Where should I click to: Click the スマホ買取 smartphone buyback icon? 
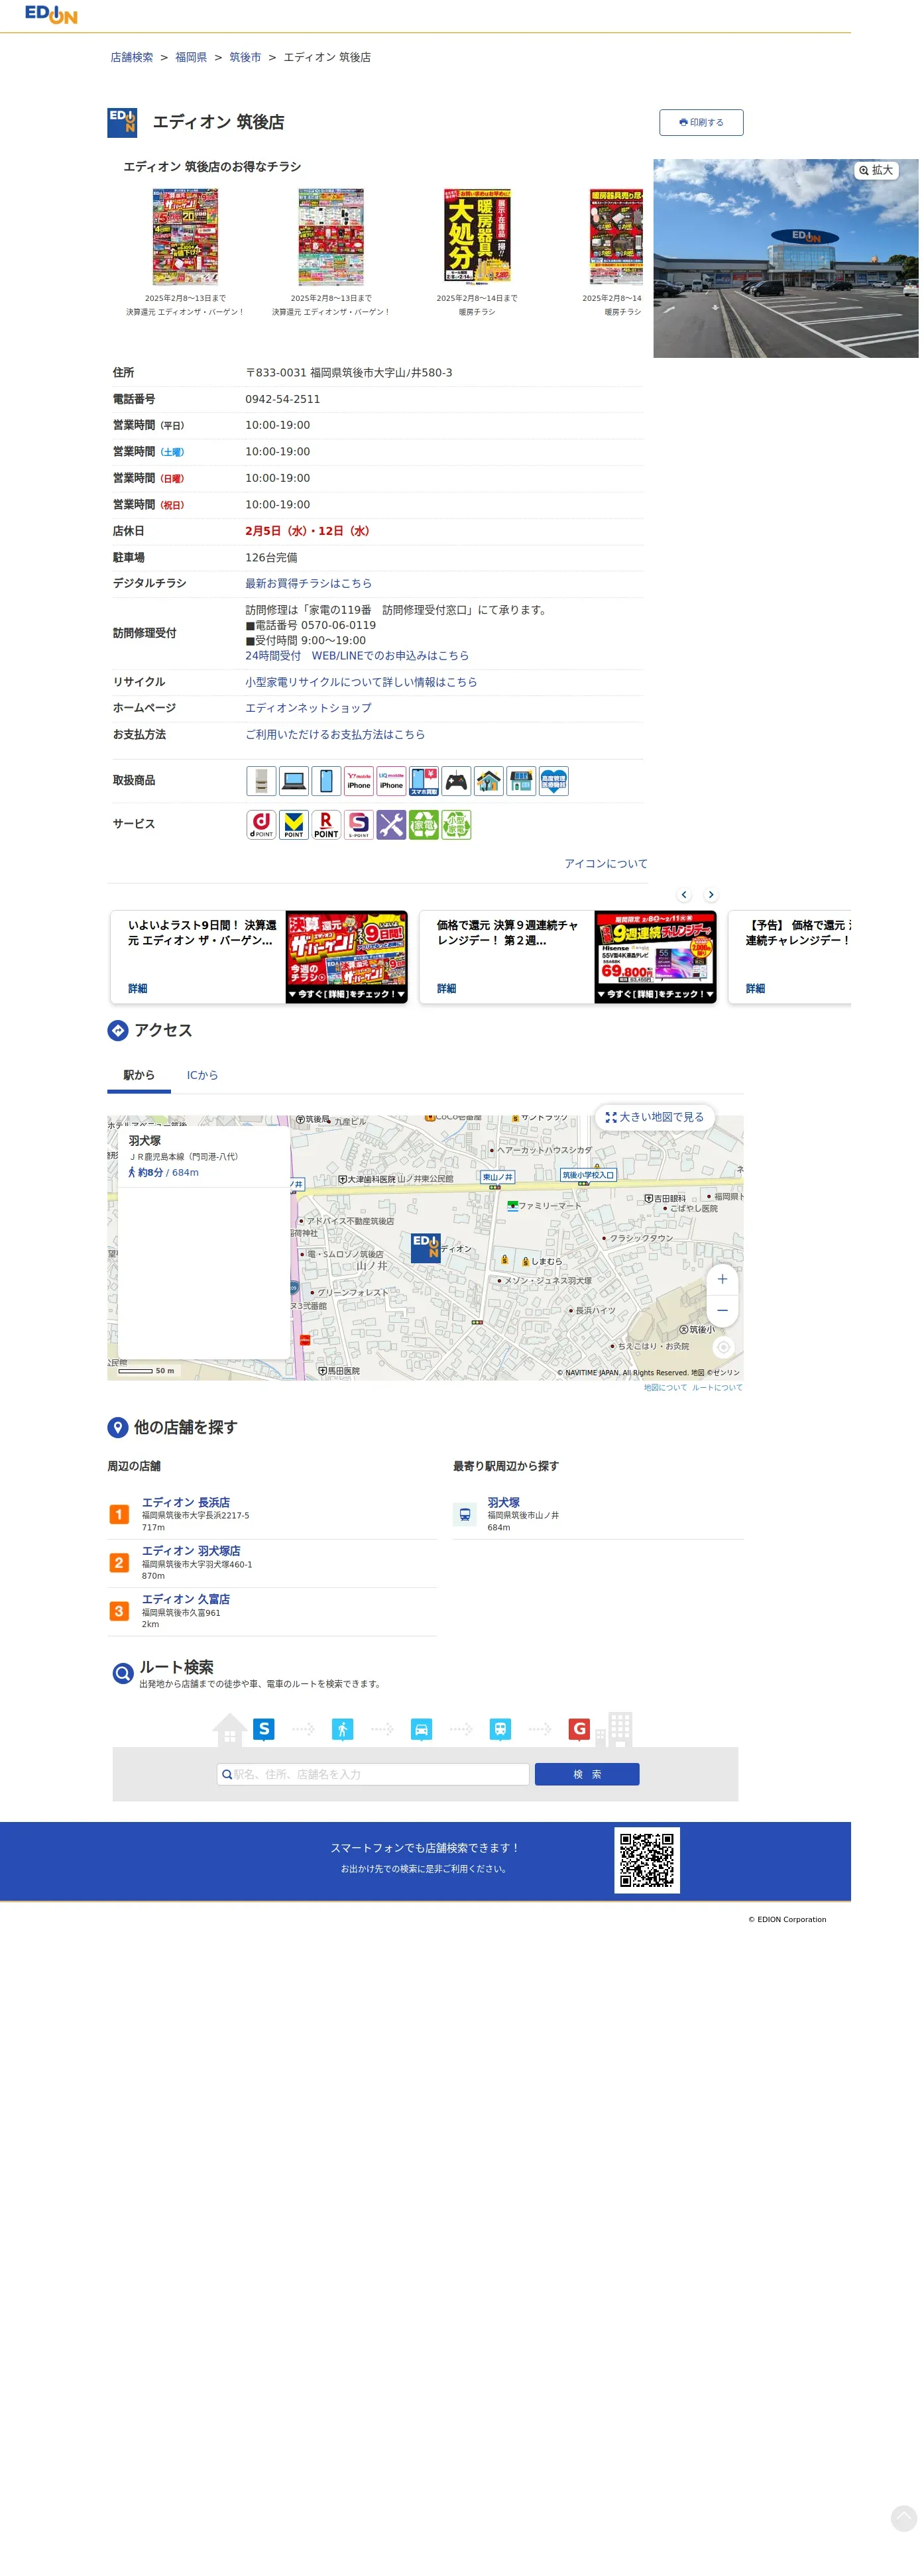click(x=424, y=781)
